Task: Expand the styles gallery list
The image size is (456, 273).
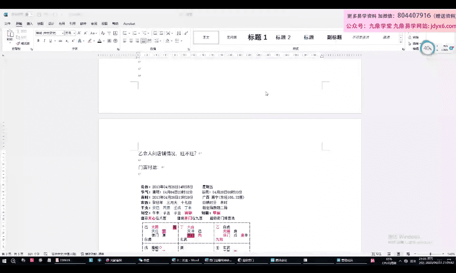Action: [401, 42]
